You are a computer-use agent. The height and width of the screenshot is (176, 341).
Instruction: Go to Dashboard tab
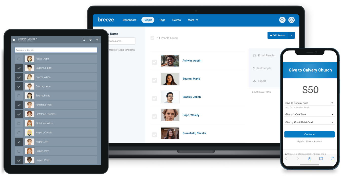(130, 20)
